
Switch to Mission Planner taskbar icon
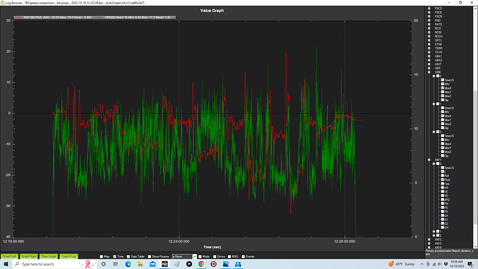click(x=165, y=264)
